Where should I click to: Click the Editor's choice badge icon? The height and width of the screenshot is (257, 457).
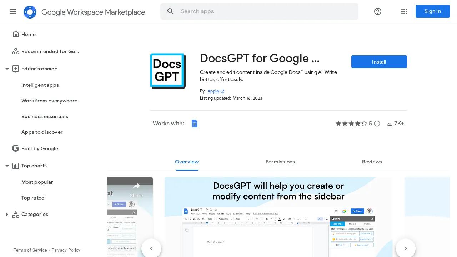pos(16,69)
